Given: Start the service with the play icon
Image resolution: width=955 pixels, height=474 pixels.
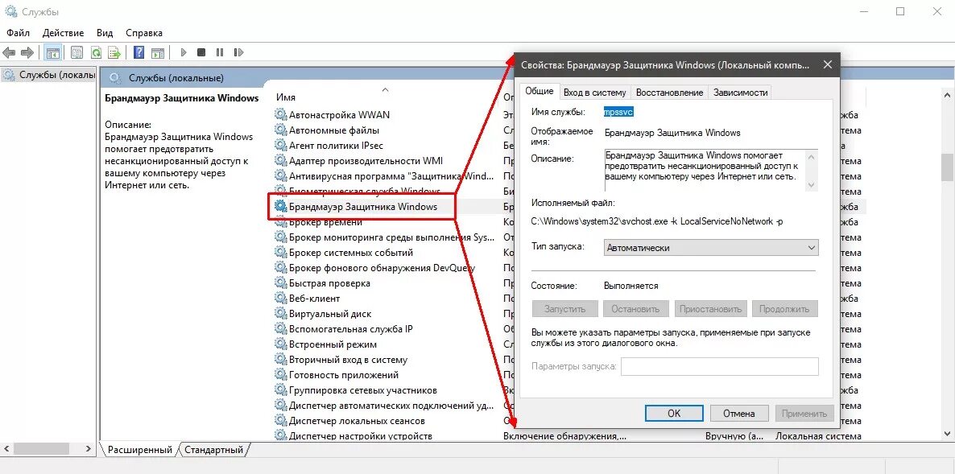Looking at the screenshot, I should [184, 53].
